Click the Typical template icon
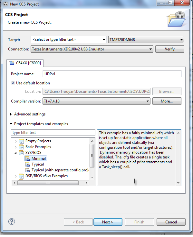 28,164
